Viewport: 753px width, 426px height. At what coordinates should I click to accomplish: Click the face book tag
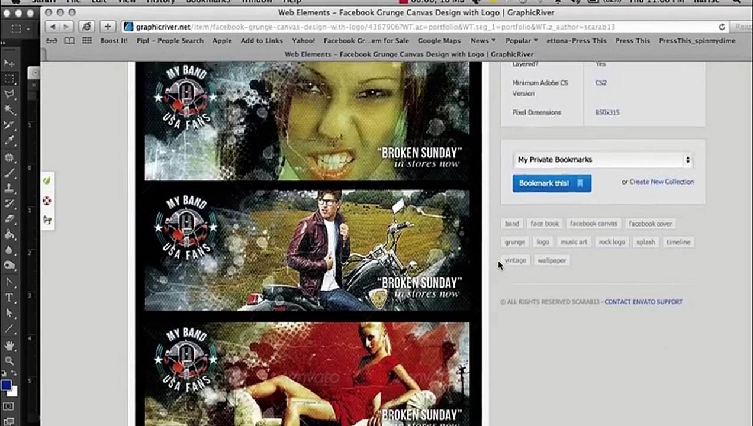coord(545,224)
